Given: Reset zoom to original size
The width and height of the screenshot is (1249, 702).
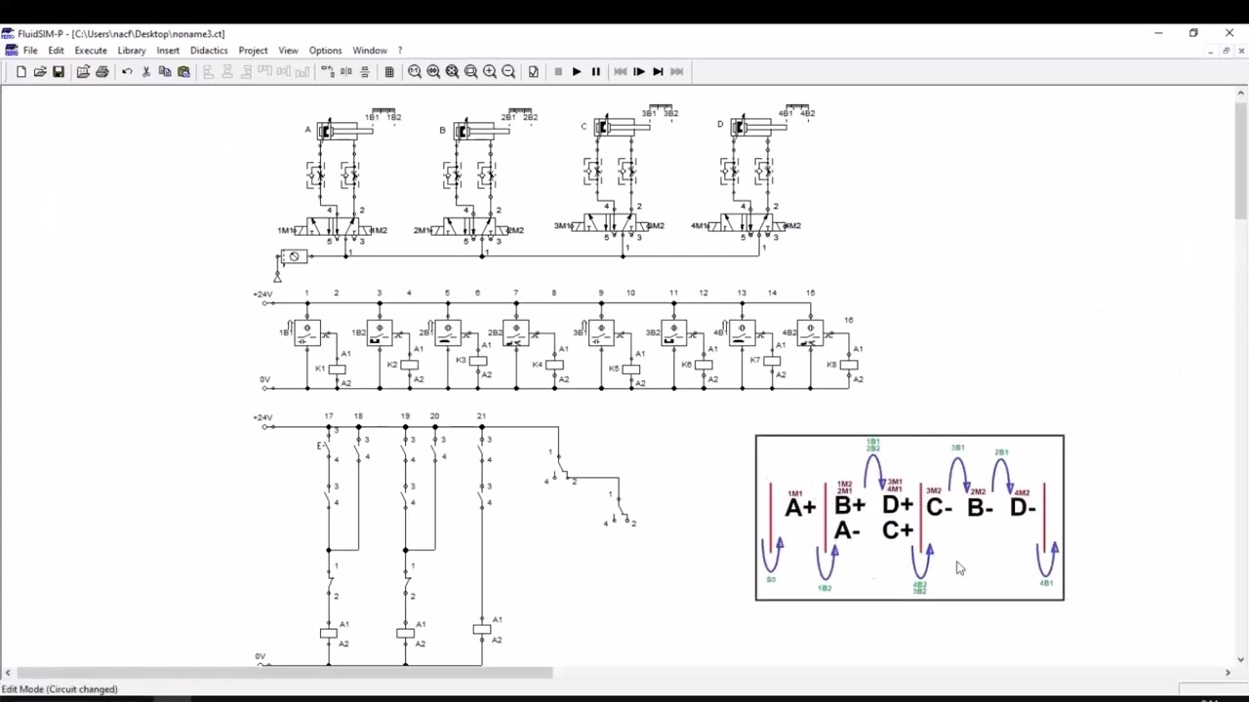Looking at the screenshot, I should tap(415, 71).
